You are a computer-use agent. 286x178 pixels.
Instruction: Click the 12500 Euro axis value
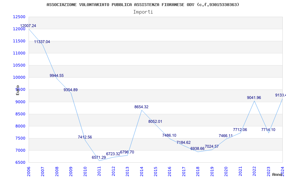[x=19, y=17]
